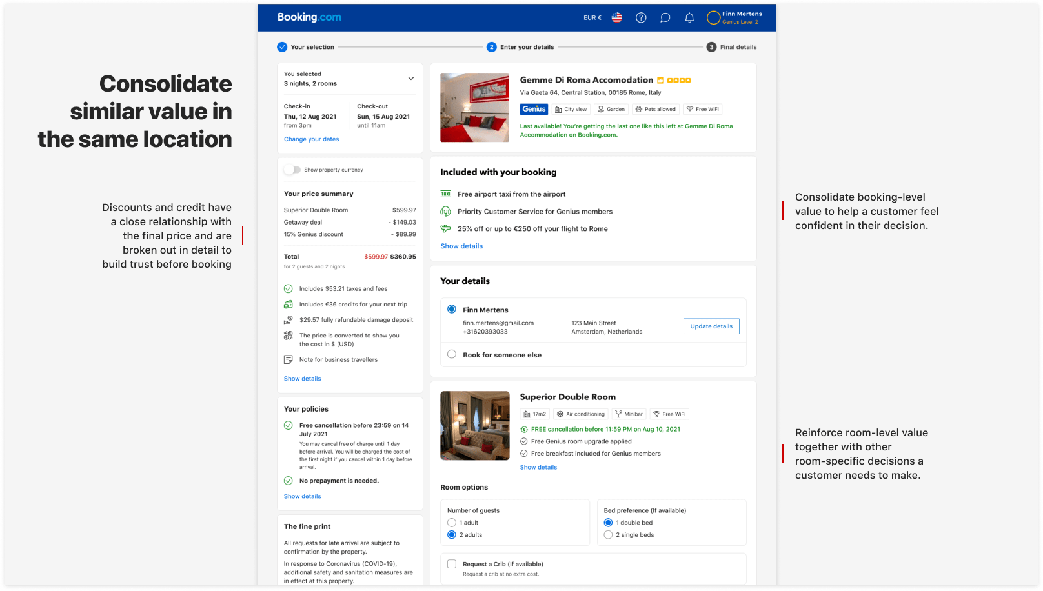Image resolution: width=1043 pixels, height=591 pixels.
Task: Click Change your dates link
Action: (x=311, y=139)
